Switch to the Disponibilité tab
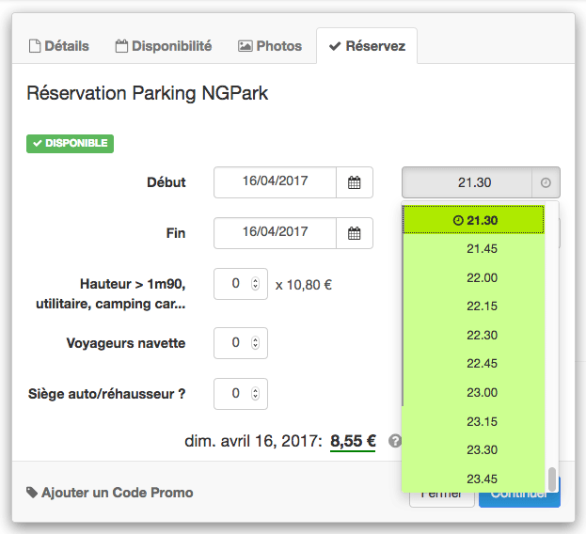This screenshot has height=534, width=586. (164, 46)
